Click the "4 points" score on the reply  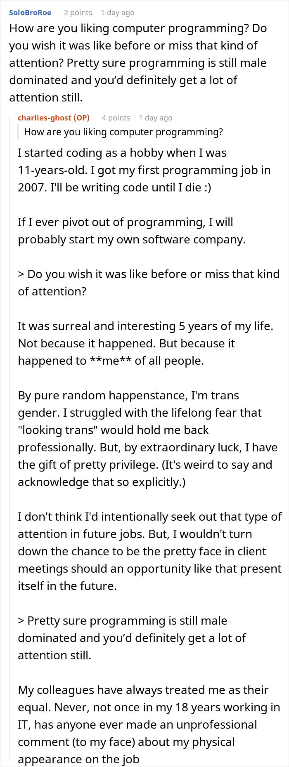tap(116, 118)
